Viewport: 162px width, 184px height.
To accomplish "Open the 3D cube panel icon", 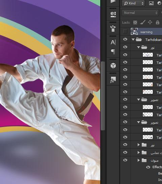I will pyautogui.click(x=113, y=65).
